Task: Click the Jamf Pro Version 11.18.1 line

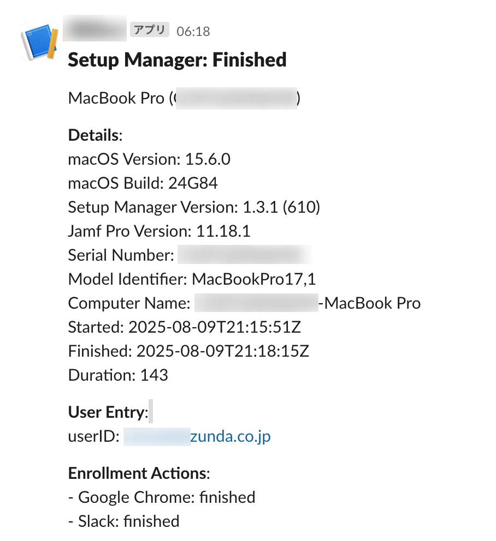Action: (159, 231)
